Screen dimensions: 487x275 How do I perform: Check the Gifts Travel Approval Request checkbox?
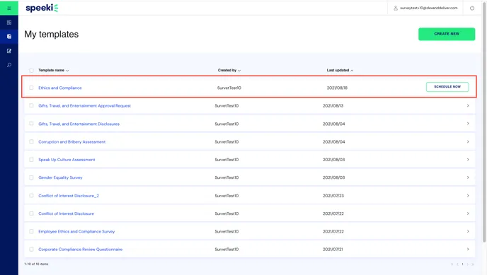31,106
